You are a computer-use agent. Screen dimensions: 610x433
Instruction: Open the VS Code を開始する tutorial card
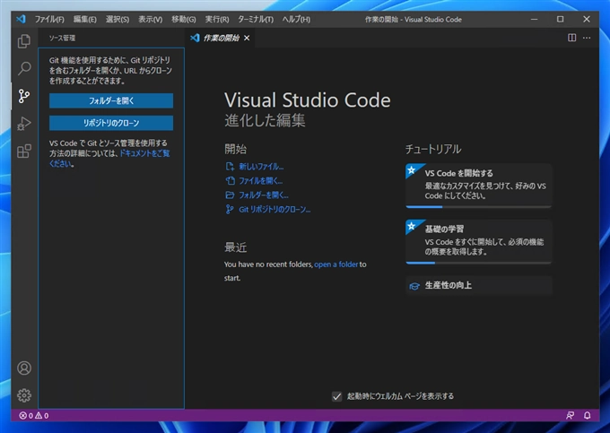click(x=478, y=186)
